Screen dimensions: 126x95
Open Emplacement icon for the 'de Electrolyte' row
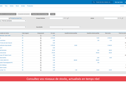(x=41, y=50)
